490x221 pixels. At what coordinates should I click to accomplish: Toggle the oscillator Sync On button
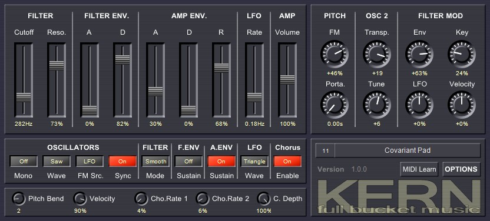[x=122, y=162]
